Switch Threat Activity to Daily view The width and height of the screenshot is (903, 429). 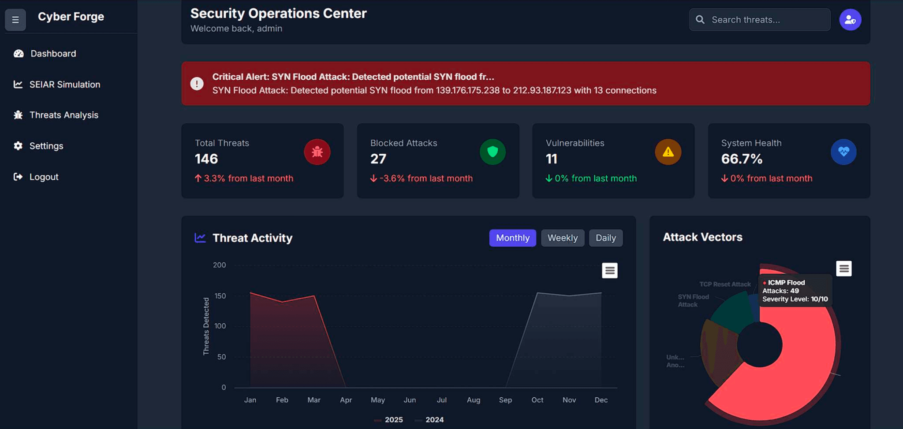pos(606,238)
